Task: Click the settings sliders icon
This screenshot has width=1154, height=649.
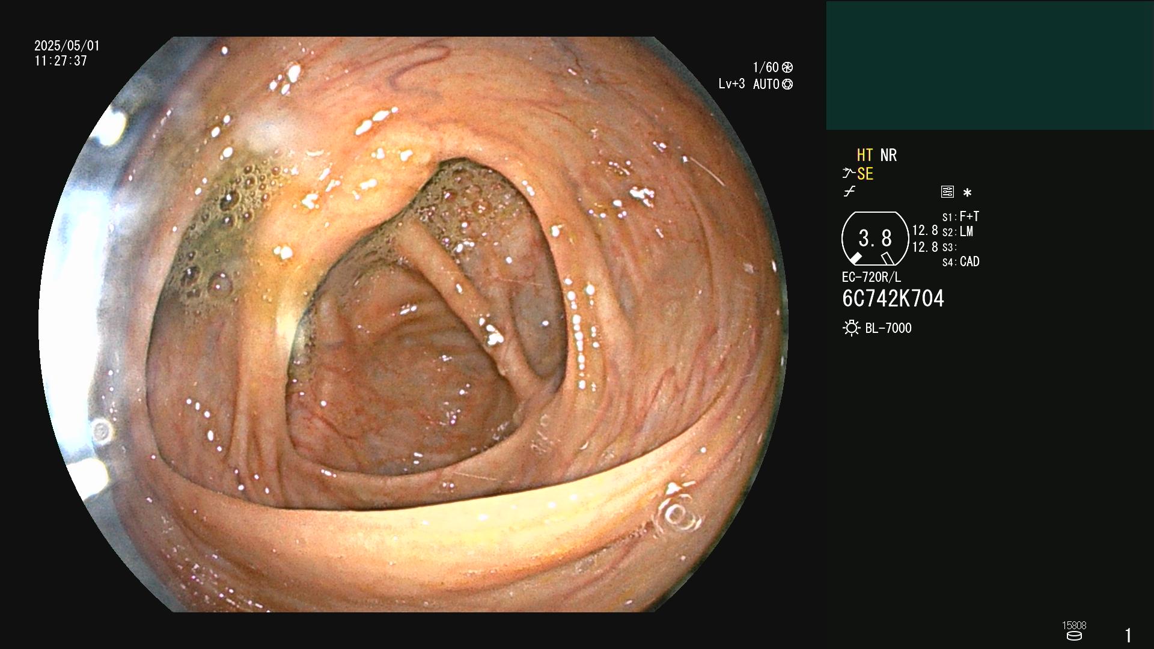Action: (947, 192)
